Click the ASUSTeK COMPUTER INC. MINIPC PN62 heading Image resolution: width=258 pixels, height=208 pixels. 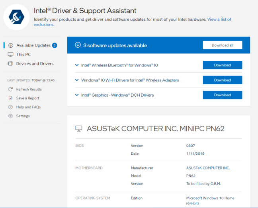(156, 128)
